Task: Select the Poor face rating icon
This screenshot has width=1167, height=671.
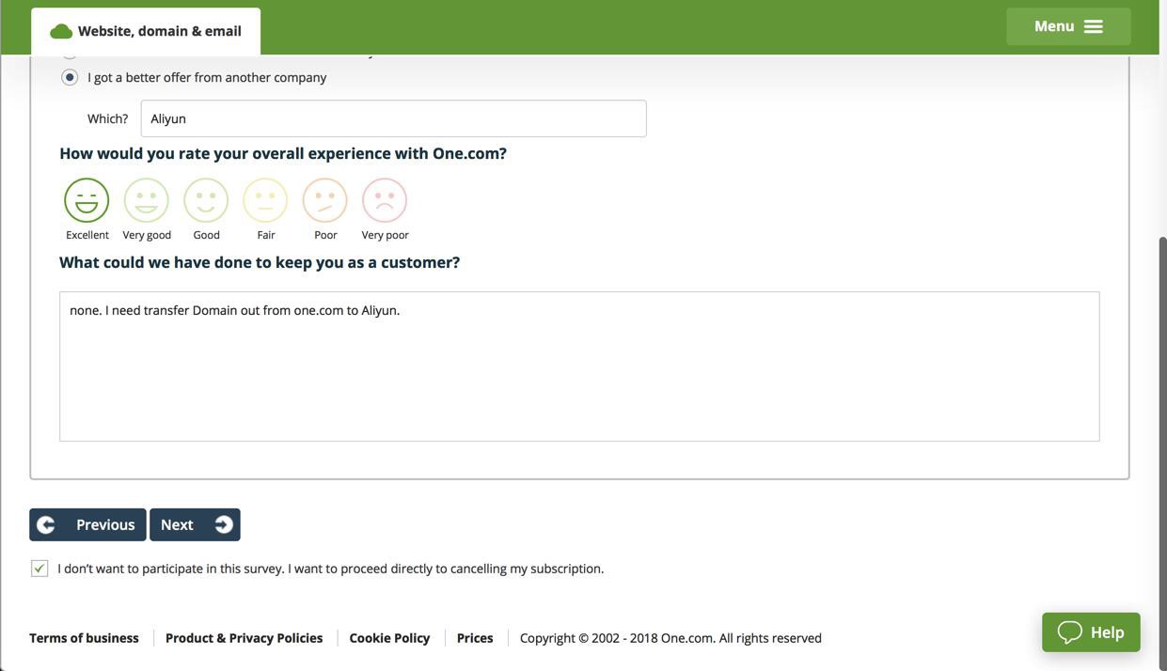Action: [325, 200]
